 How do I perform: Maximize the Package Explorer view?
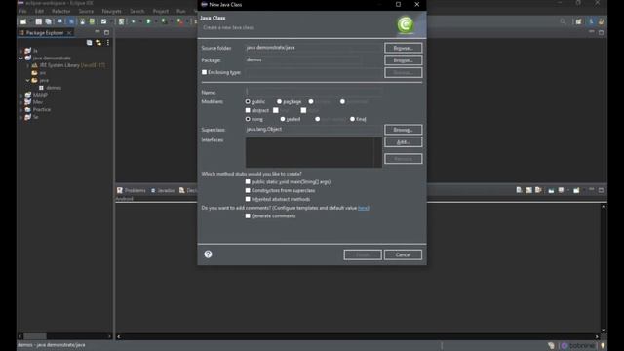(x=106, y=32)
